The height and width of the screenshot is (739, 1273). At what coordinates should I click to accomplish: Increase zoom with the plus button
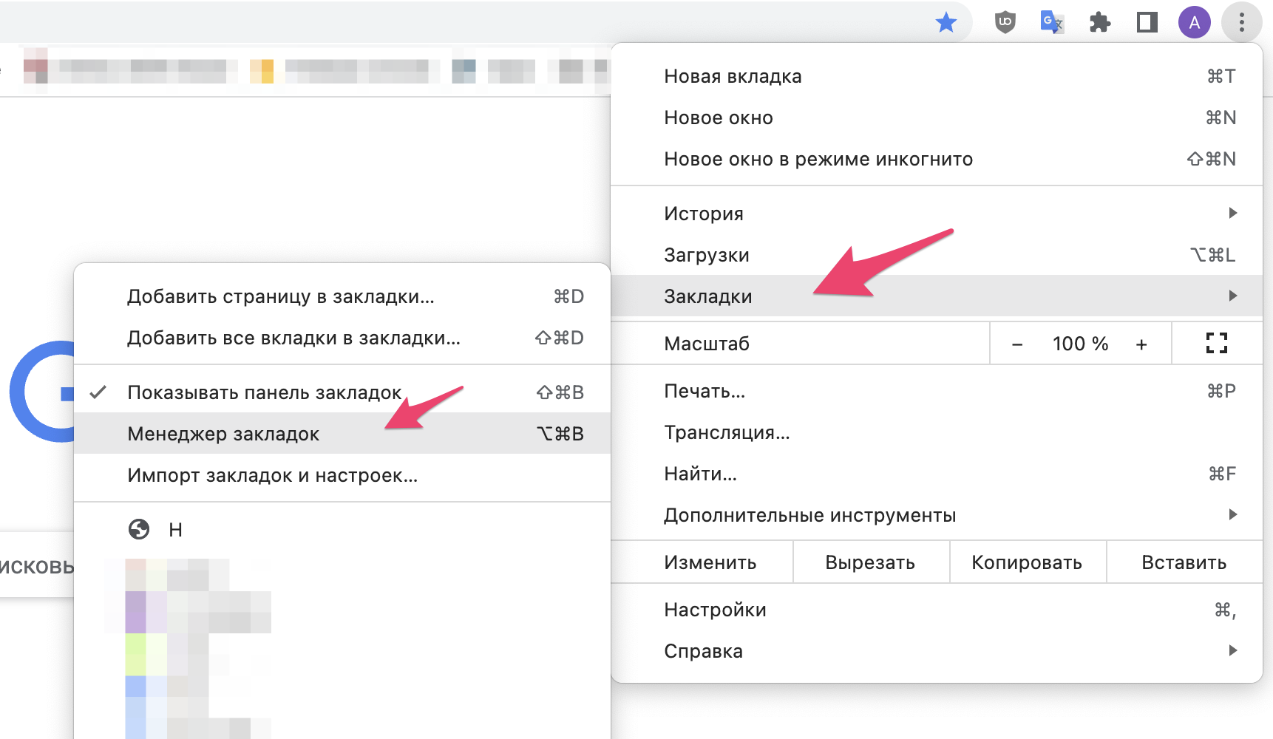pyautogui.click(x=1141, y=344)
